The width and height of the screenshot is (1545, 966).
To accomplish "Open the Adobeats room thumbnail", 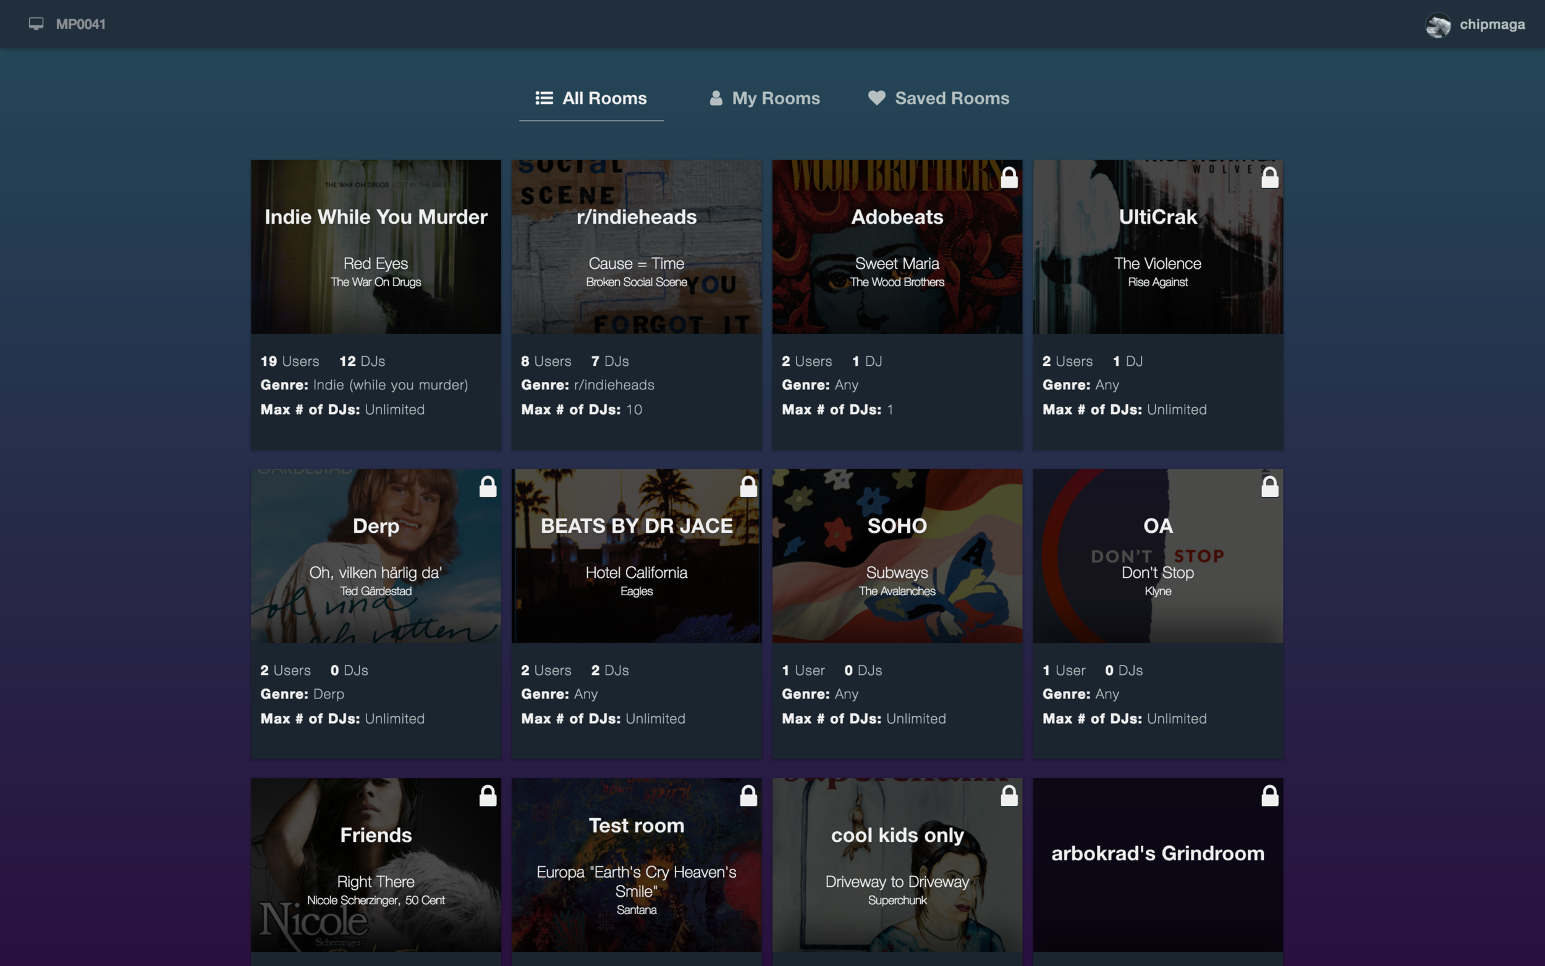I will (897, 247).
